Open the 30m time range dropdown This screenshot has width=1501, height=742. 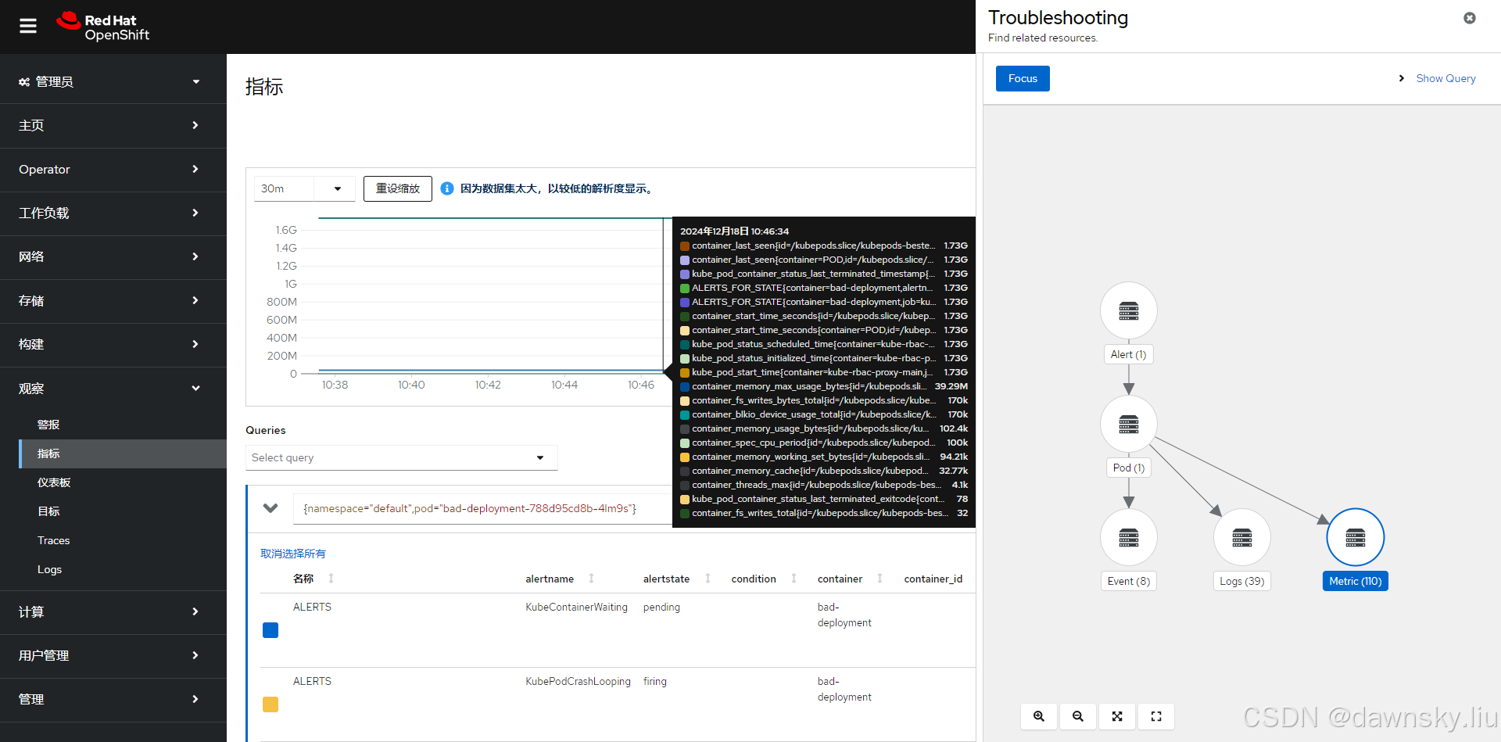304,188
